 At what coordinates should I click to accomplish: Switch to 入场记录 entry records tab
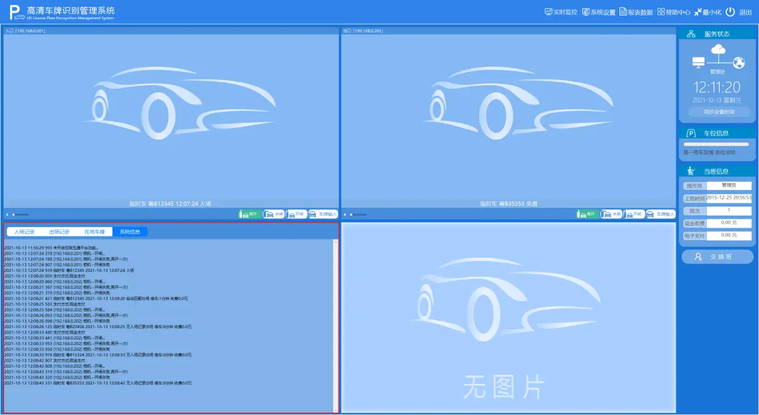tap(25, 232)
